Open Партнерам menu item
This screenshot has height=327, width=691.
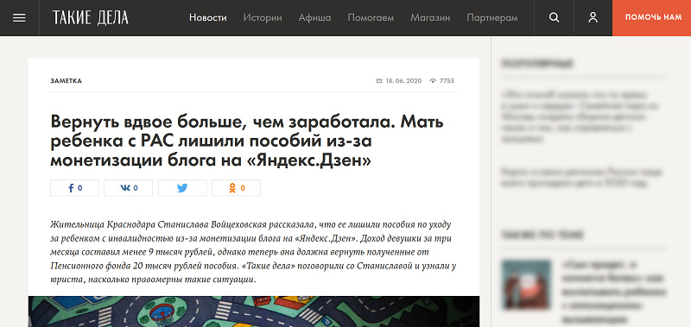point(492,18)
